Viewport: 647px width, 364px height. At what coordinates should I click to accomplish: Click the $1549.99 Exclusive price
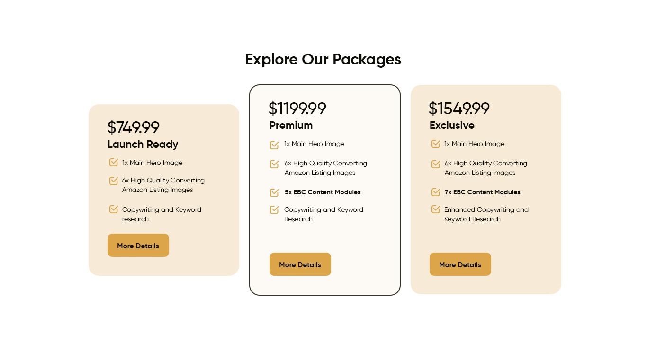459,109
